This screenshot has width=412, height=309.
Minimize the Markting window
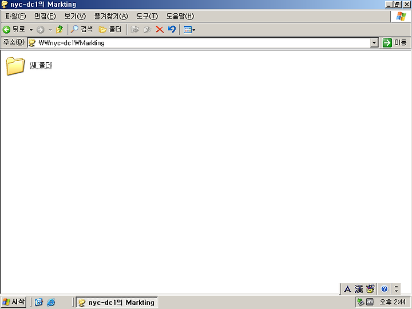click(x=389, y=5)
